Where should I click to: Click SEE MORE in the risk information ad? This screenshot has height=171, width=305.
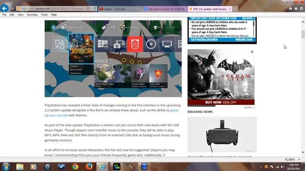pyautogui.click(x=248, y=19)
